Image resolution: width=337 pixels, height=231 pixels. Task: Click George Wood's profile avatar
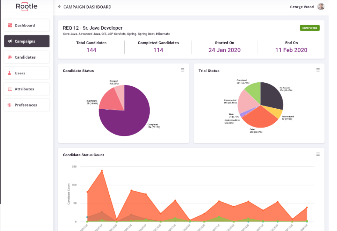pyautogui.click(x=321, y=7)
